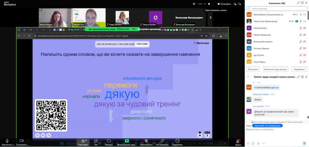
Task: Click the thumbs-up icon on the Mentimeter slide
Action: coord(200,135)
